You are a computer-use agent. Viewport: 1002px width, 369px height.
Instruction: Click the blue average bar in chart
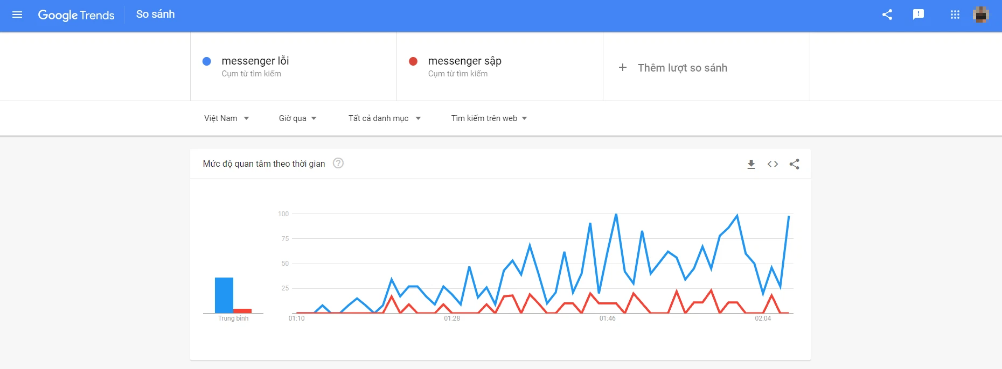(x=224, y=295)
